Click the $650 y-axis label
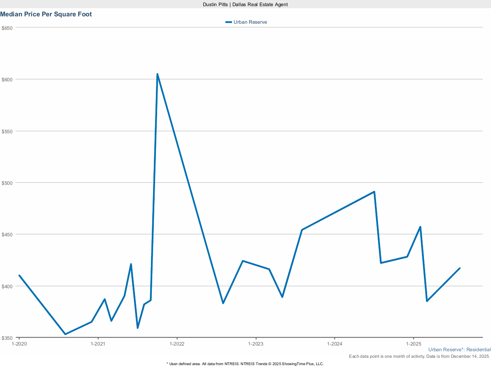This screenshot has width=491, height=368. [7, 28]
